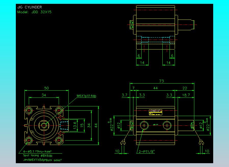Click the yellow CHELIC nameplate
229x167 pixels.
[x=156, y=111]
